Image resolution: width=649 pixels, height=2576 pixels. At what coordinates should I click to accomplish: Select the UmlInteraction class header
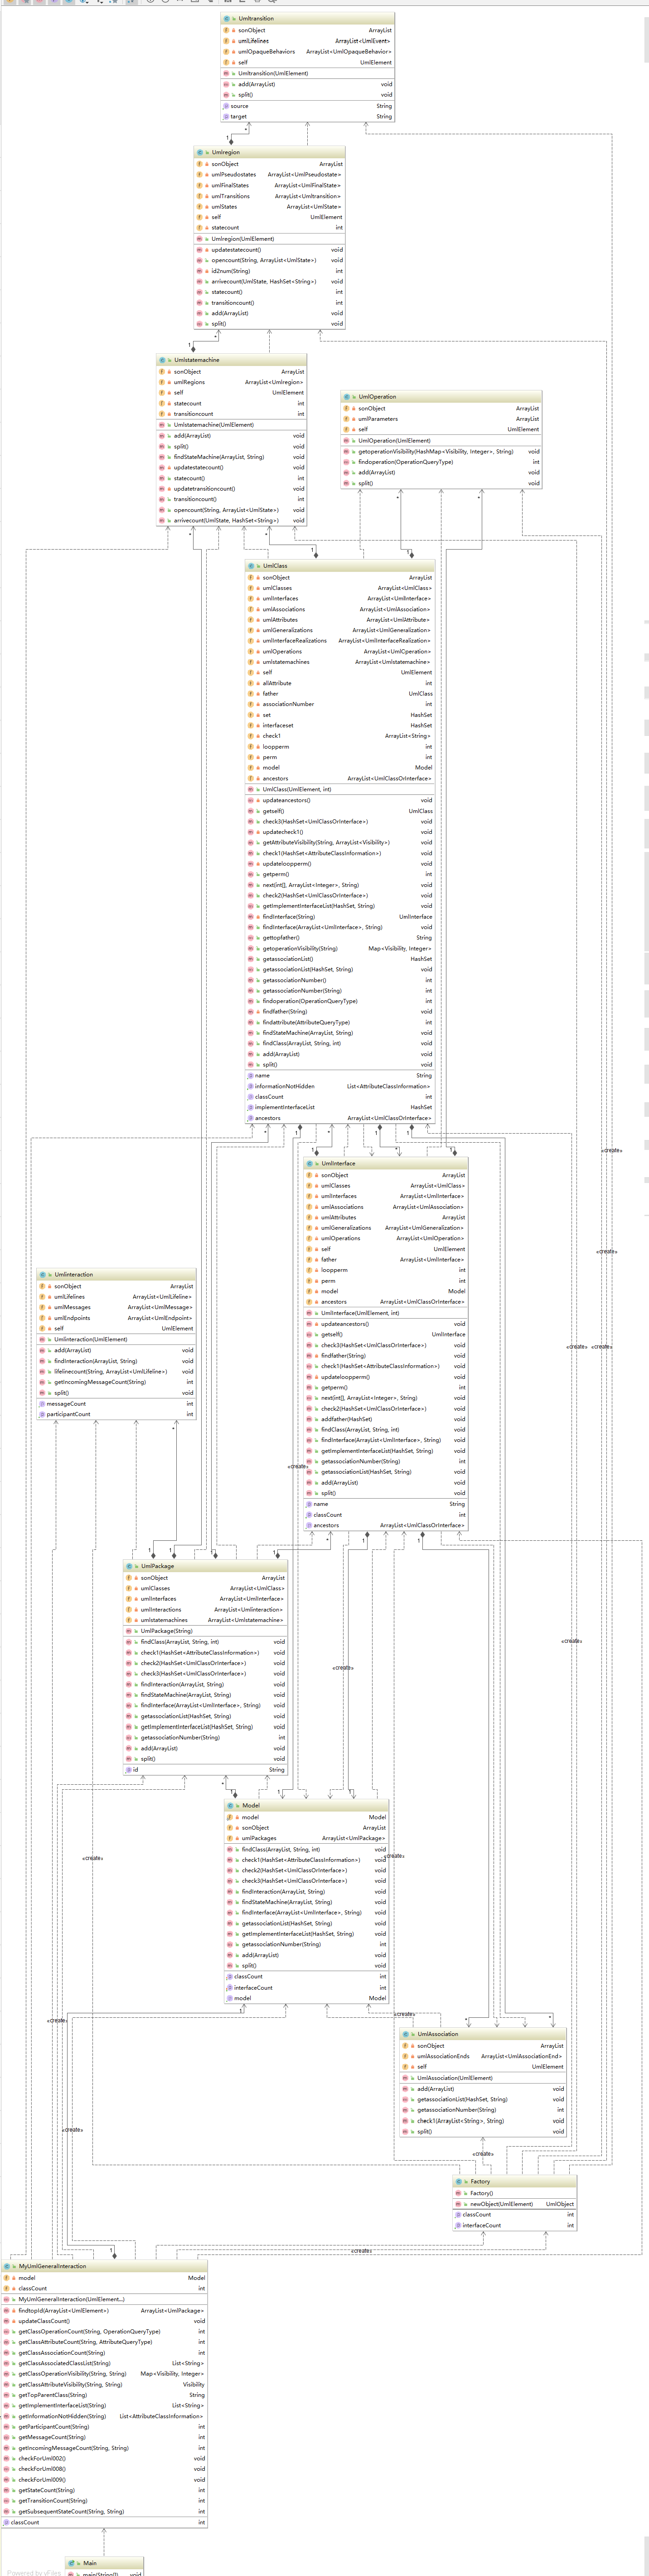pyautogui.click(x=116, y=1275)
